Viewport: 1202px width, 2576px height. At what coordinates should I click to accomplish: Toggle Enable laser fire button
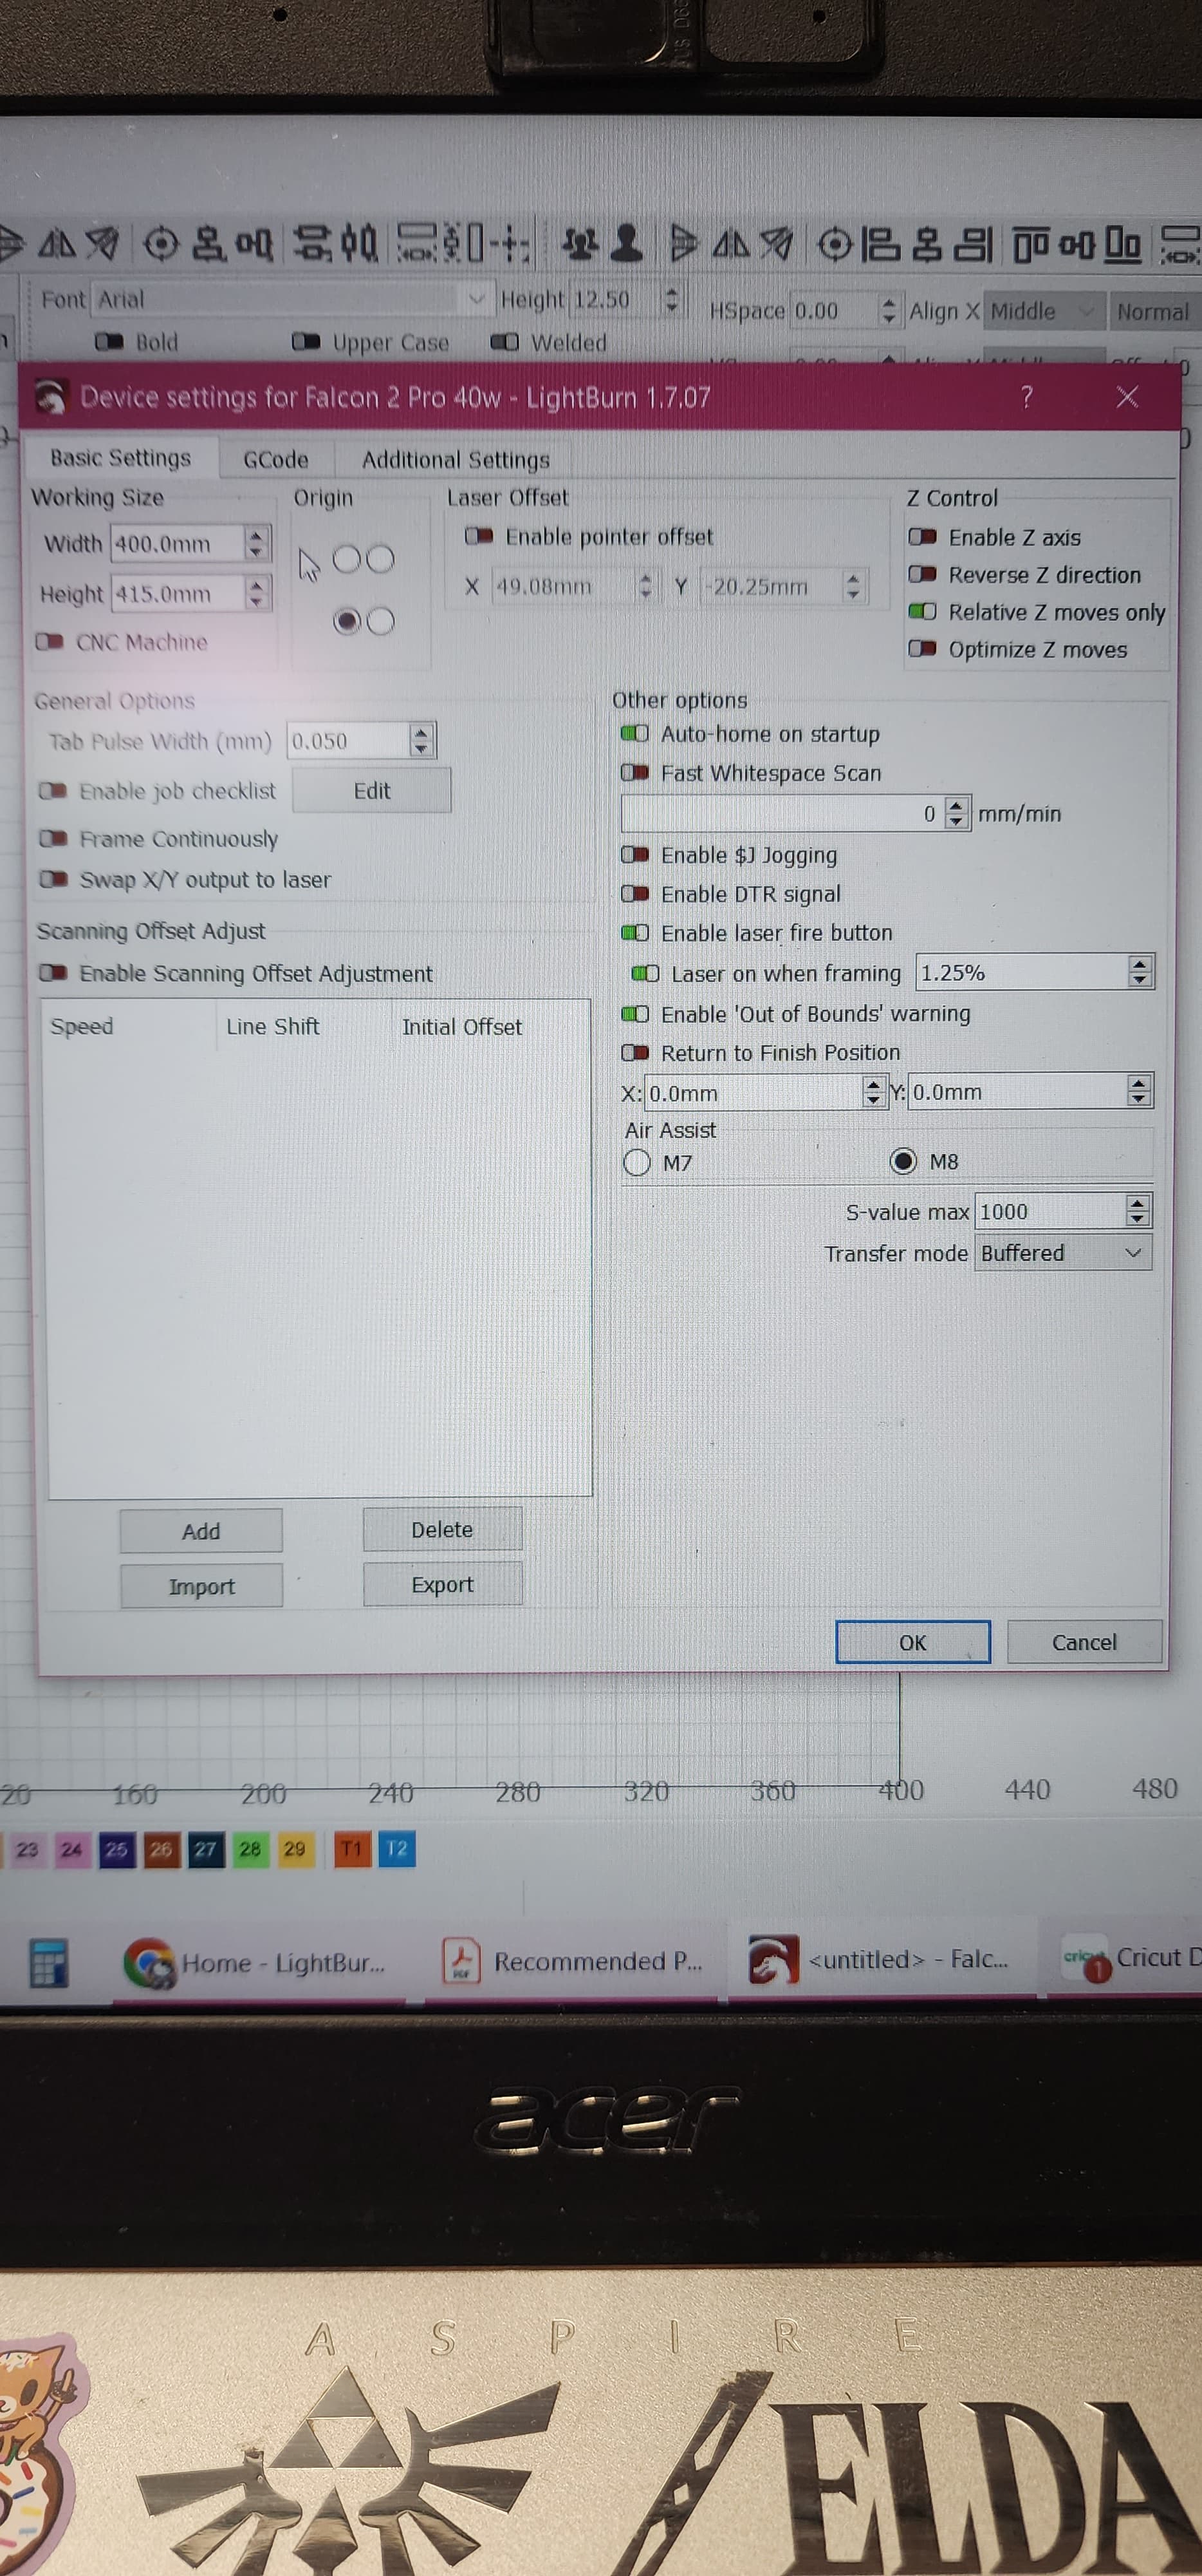point(634,933)
